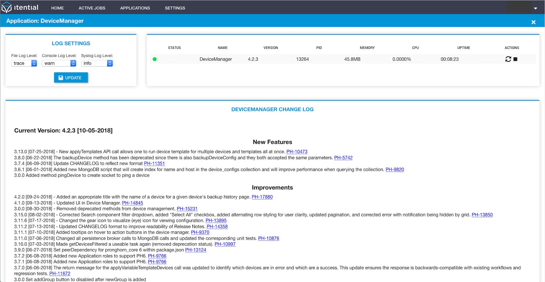Click the Itential logo
545x282 pixels.
click(20, 7)
